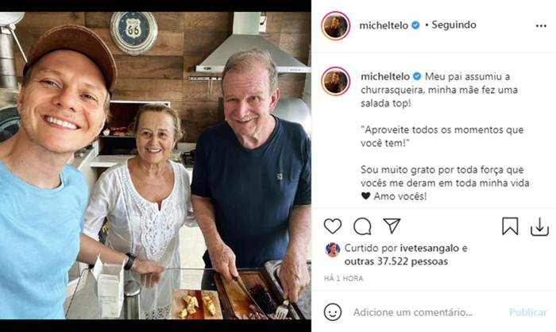The height and width of the screenshot is (332, 556).
Task: Save the post with the bookmark icon
Action: [510, 226]
